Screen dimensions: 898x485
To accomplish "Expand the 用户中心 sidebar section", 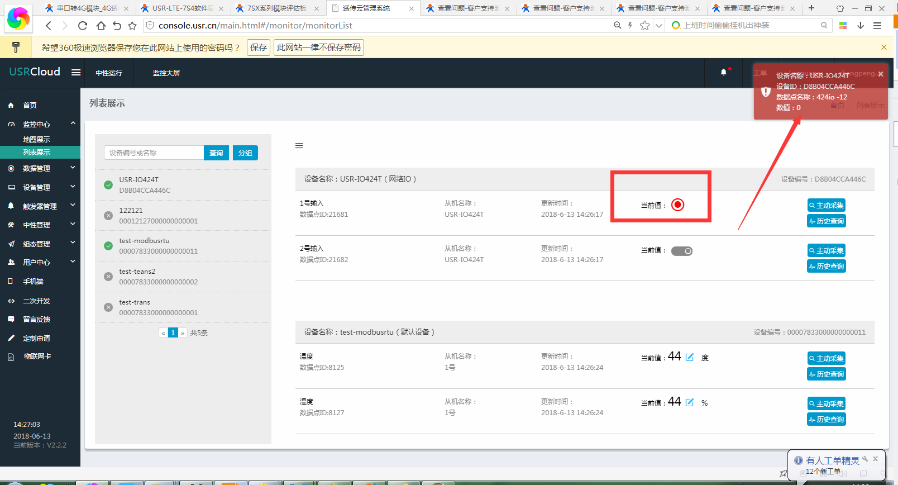I will click(x=73, y=261).
